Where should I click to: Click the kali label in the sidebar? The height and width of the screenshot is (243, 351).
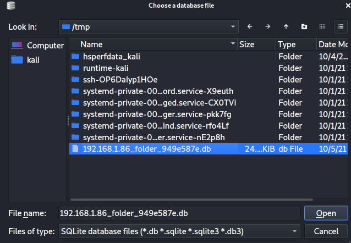(33, 60)
